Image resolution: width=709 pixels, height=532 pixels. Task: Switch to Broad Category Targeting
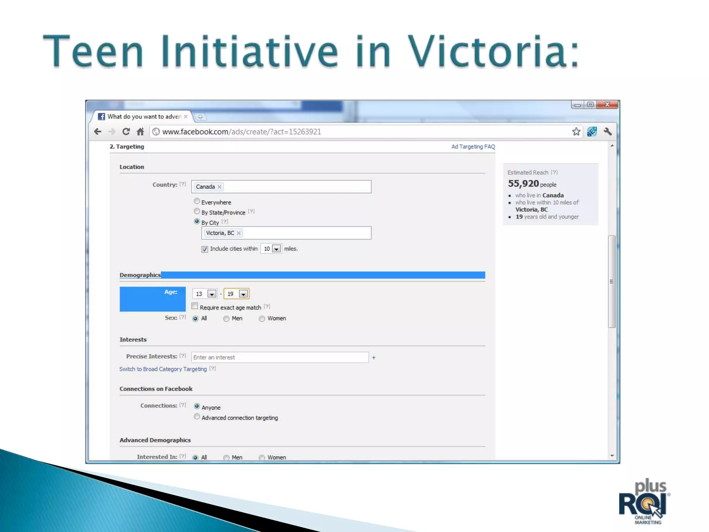(163, 369)
